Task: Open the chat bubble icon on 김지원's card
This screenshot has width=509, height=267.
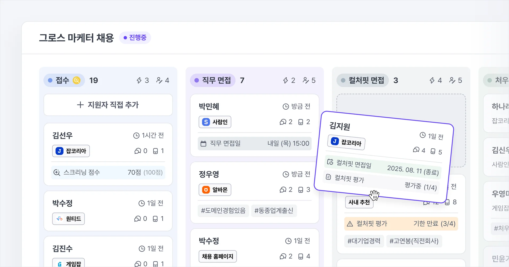Action: pyautogui.click(x=416, y=150)
